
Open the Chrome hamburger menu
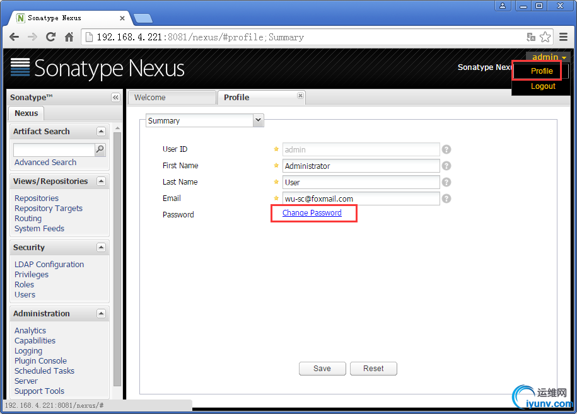tap(563, 37)
